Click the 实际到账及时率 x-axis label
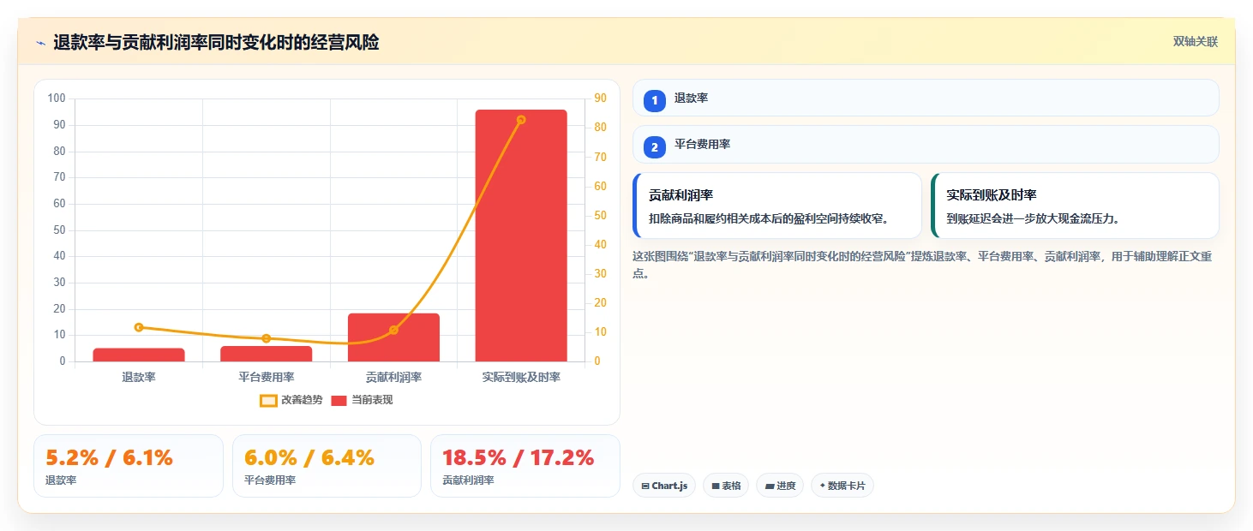1253x531 pixels. 521,377
